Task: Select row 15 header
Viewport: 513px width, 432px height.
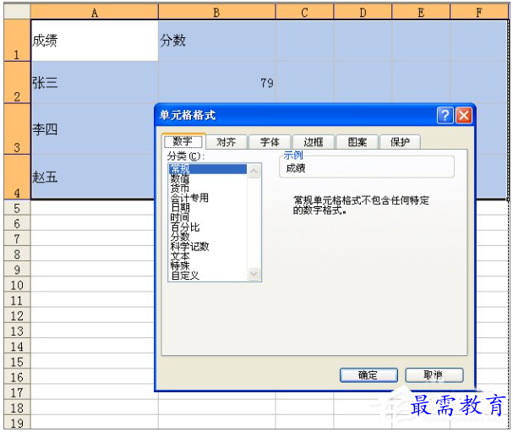Action: pos(17,361)
